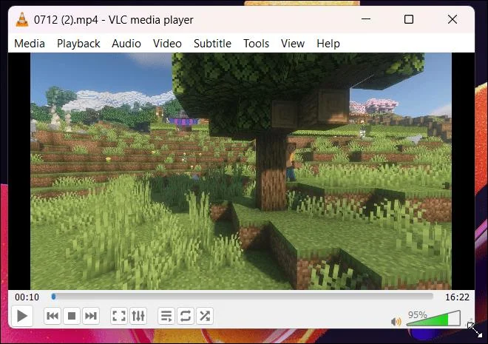
Task: Toggle fullscreen video mode
Action: pyautogui.click(x=119, y=316)
